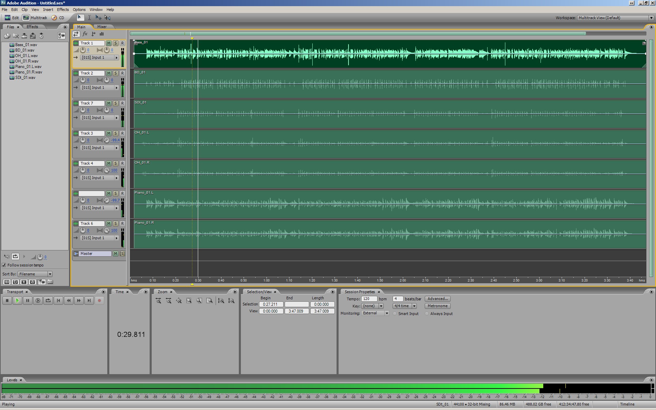Click the Import File icon in Files panel
Viewport: 656px width, 410px height.
click(x=7, y=36)
